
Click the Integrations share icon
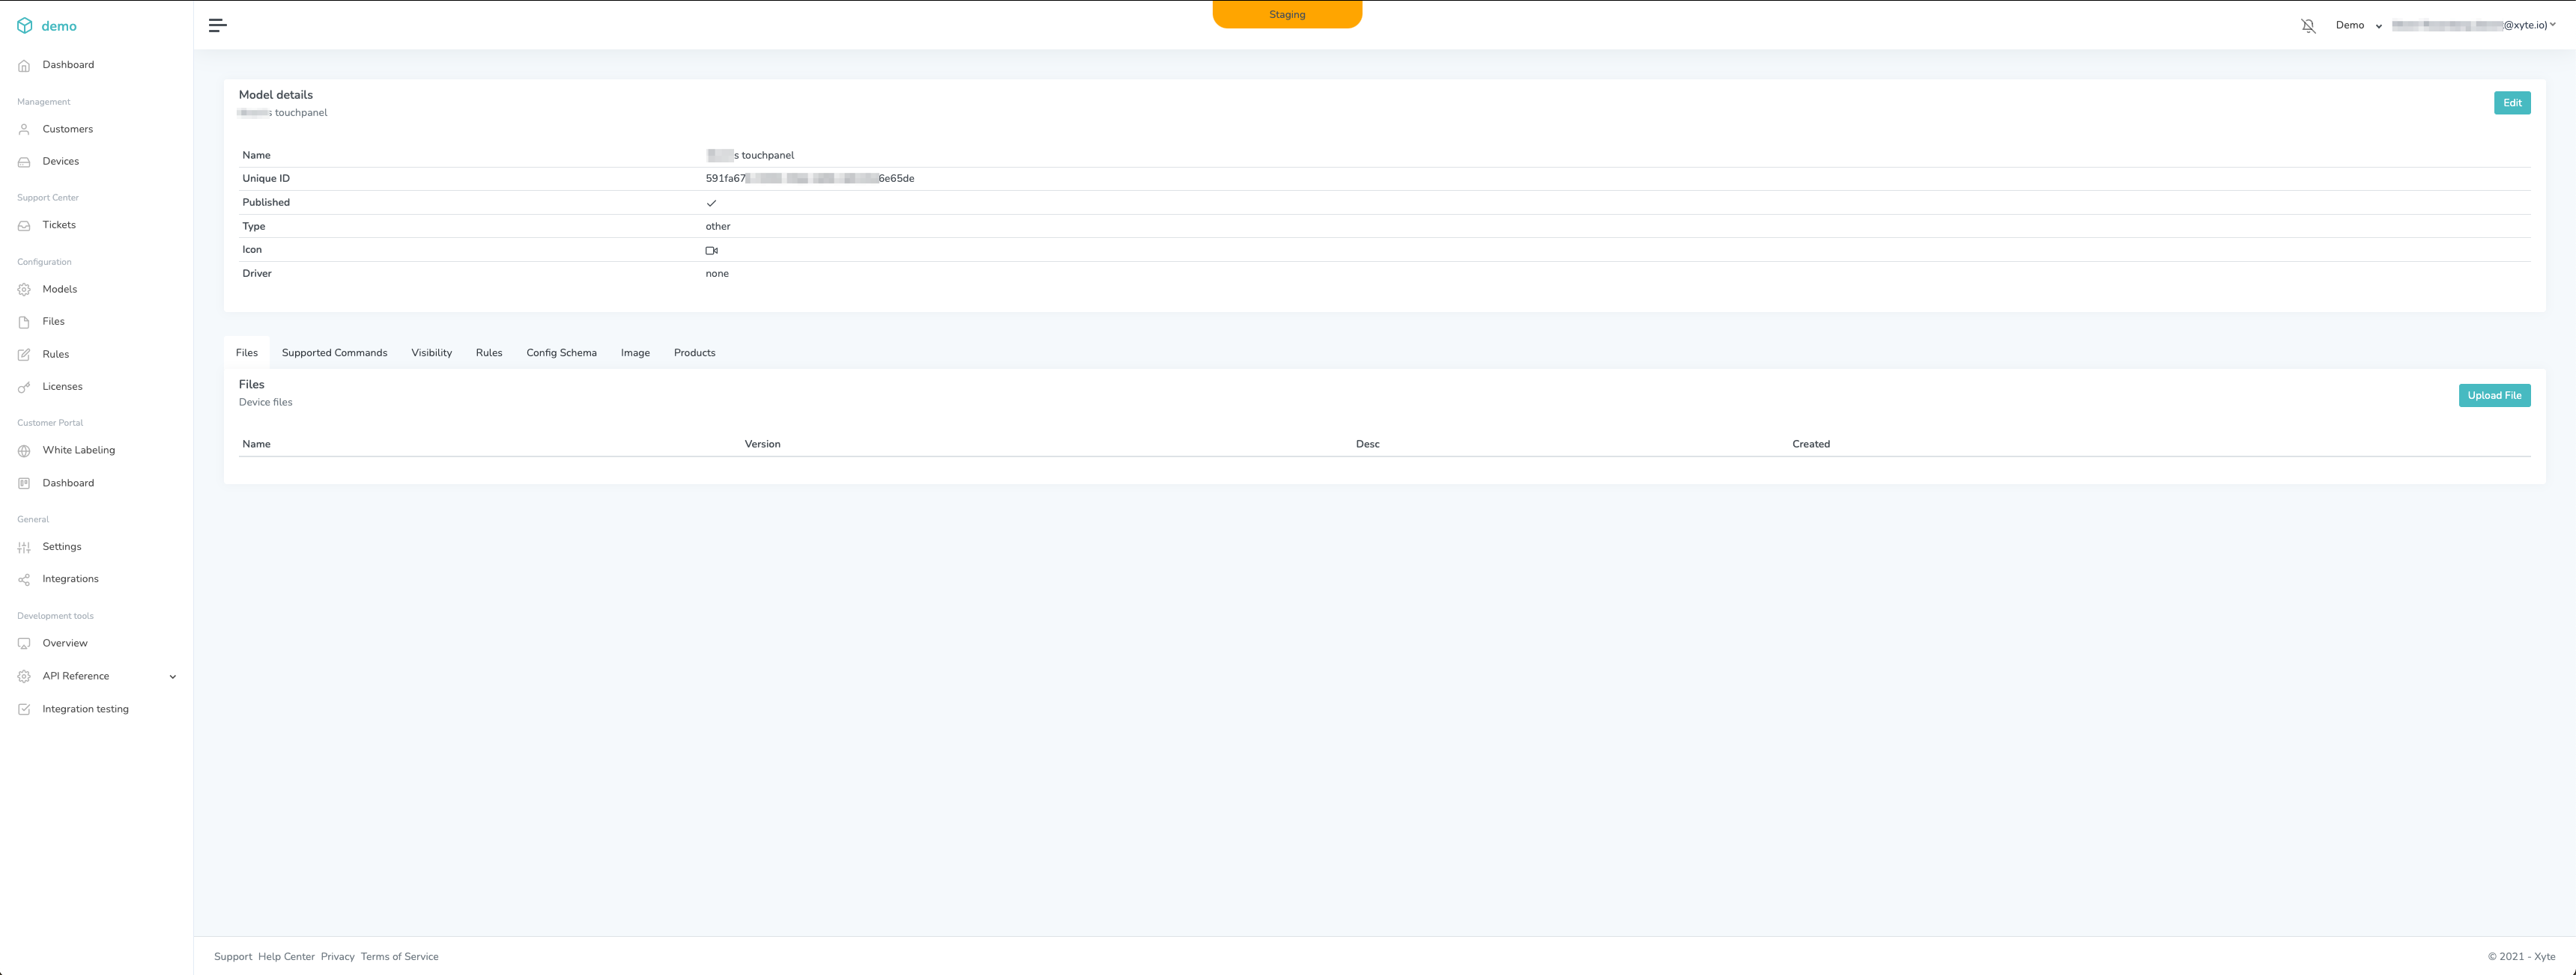coord(24,581)
